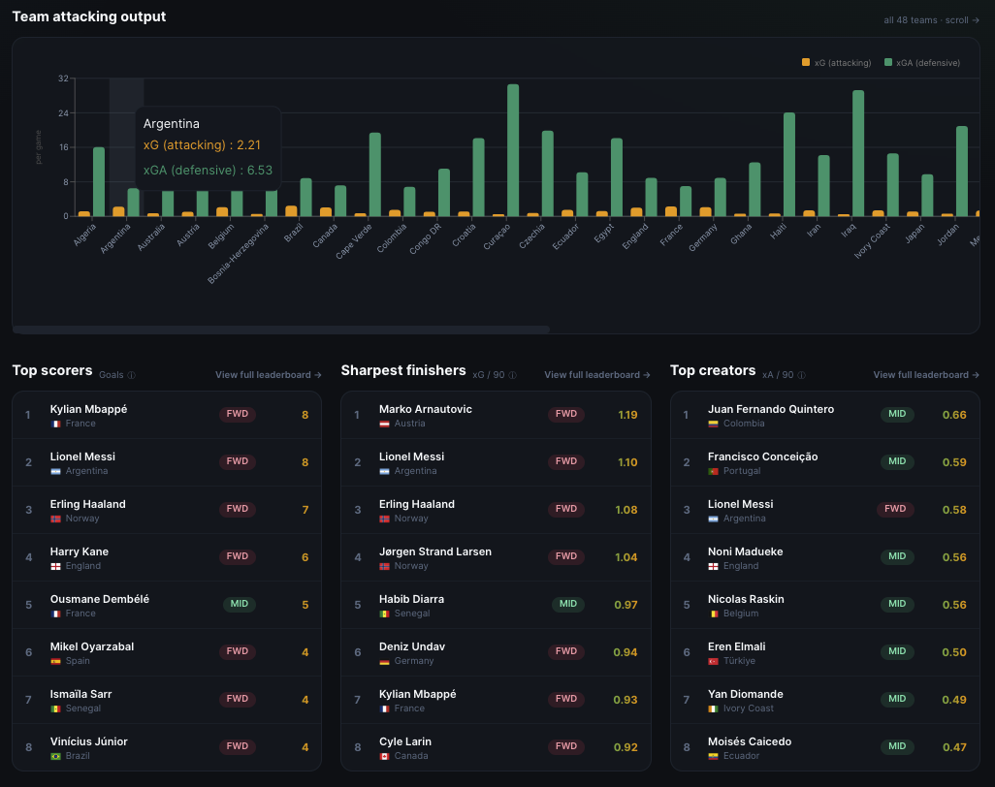The image size is (995, 787).
Task: Select Noni Madueke player name
Action: click(745, 551)
